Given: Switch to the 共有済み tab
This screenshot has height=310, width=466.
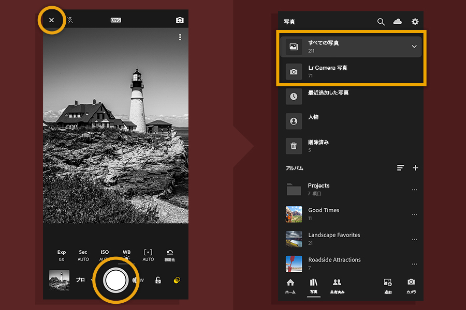Looking at the screenshot, I should [337, 286].
